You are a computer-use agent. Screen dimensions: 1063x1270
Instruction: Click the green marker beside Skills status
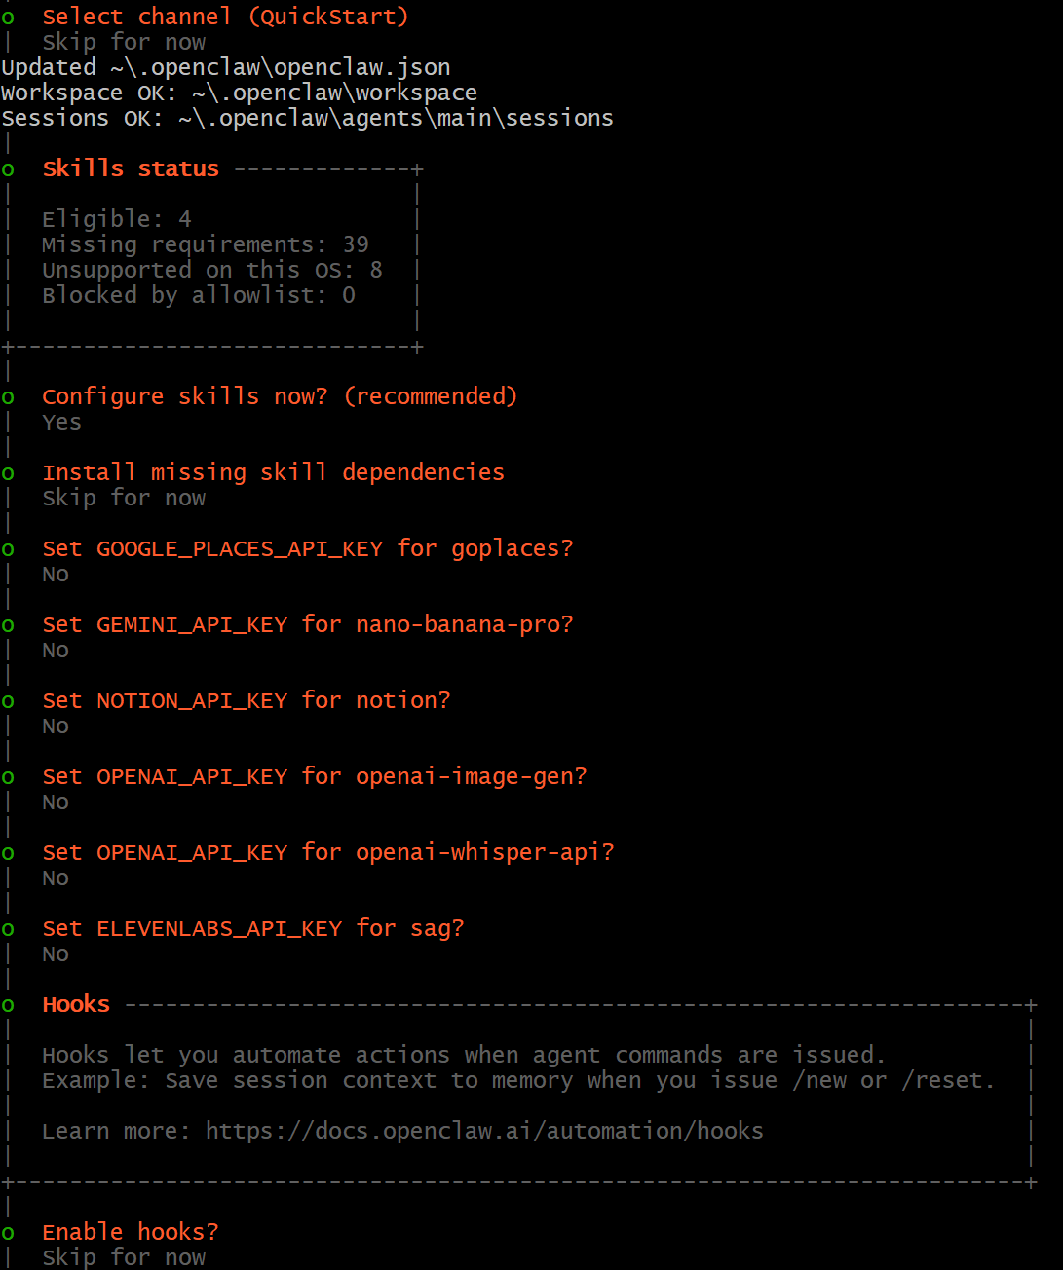point(8,169)
